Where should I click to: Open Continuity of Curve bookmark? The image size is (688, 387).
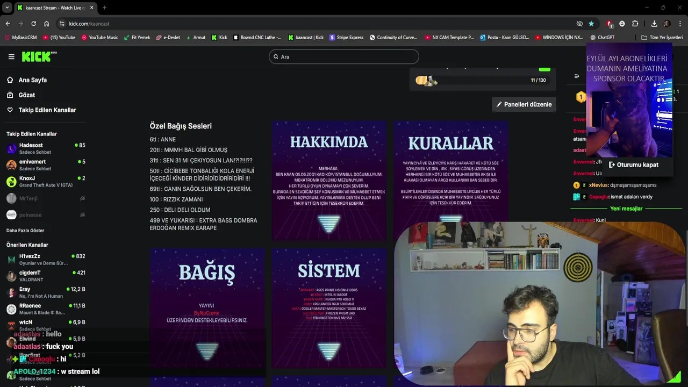393,38
